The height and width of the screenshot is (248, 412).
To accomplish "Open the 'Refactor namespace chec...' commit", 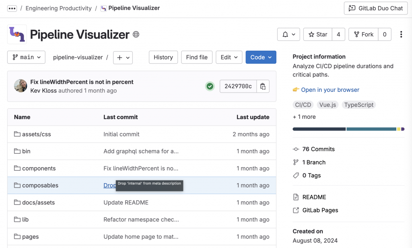I will point(141,219).
